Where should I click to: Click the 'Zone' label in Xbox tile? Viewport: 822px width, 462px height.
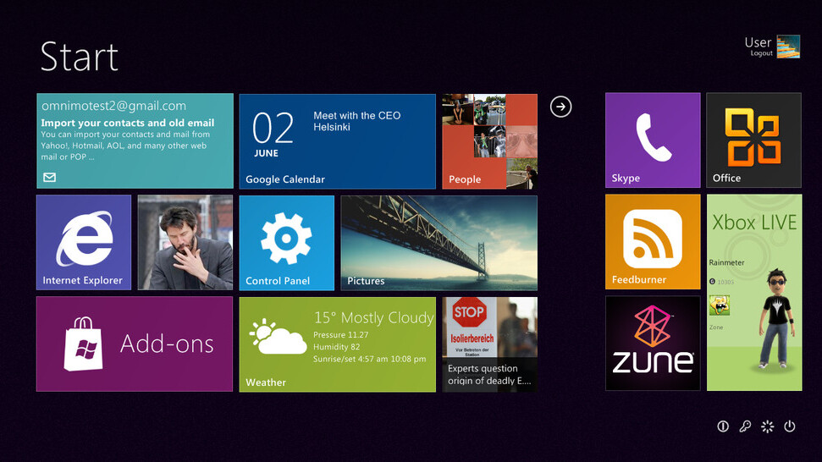pyautogui.click(x=716, y=327)
